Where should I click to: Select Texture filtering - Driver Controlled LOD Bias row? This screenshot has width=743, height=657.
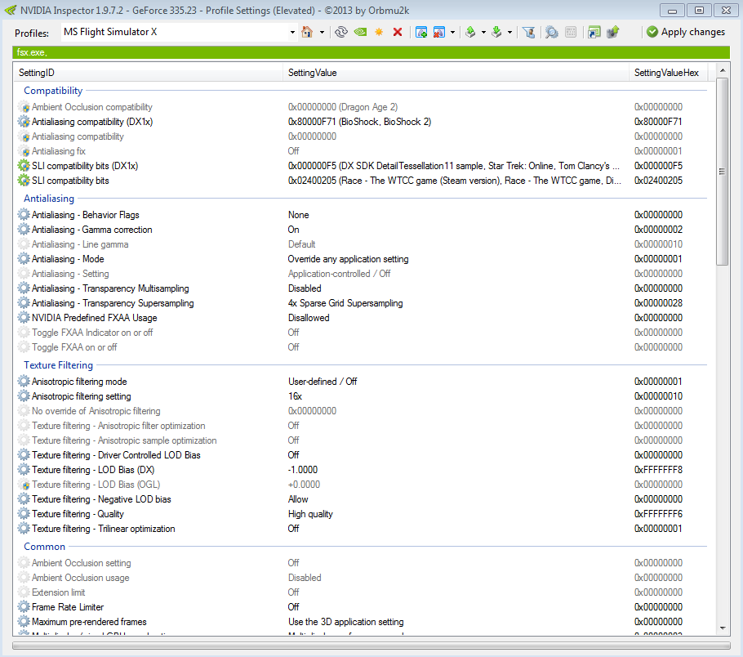pyautogui.click(x=363, y=455)
